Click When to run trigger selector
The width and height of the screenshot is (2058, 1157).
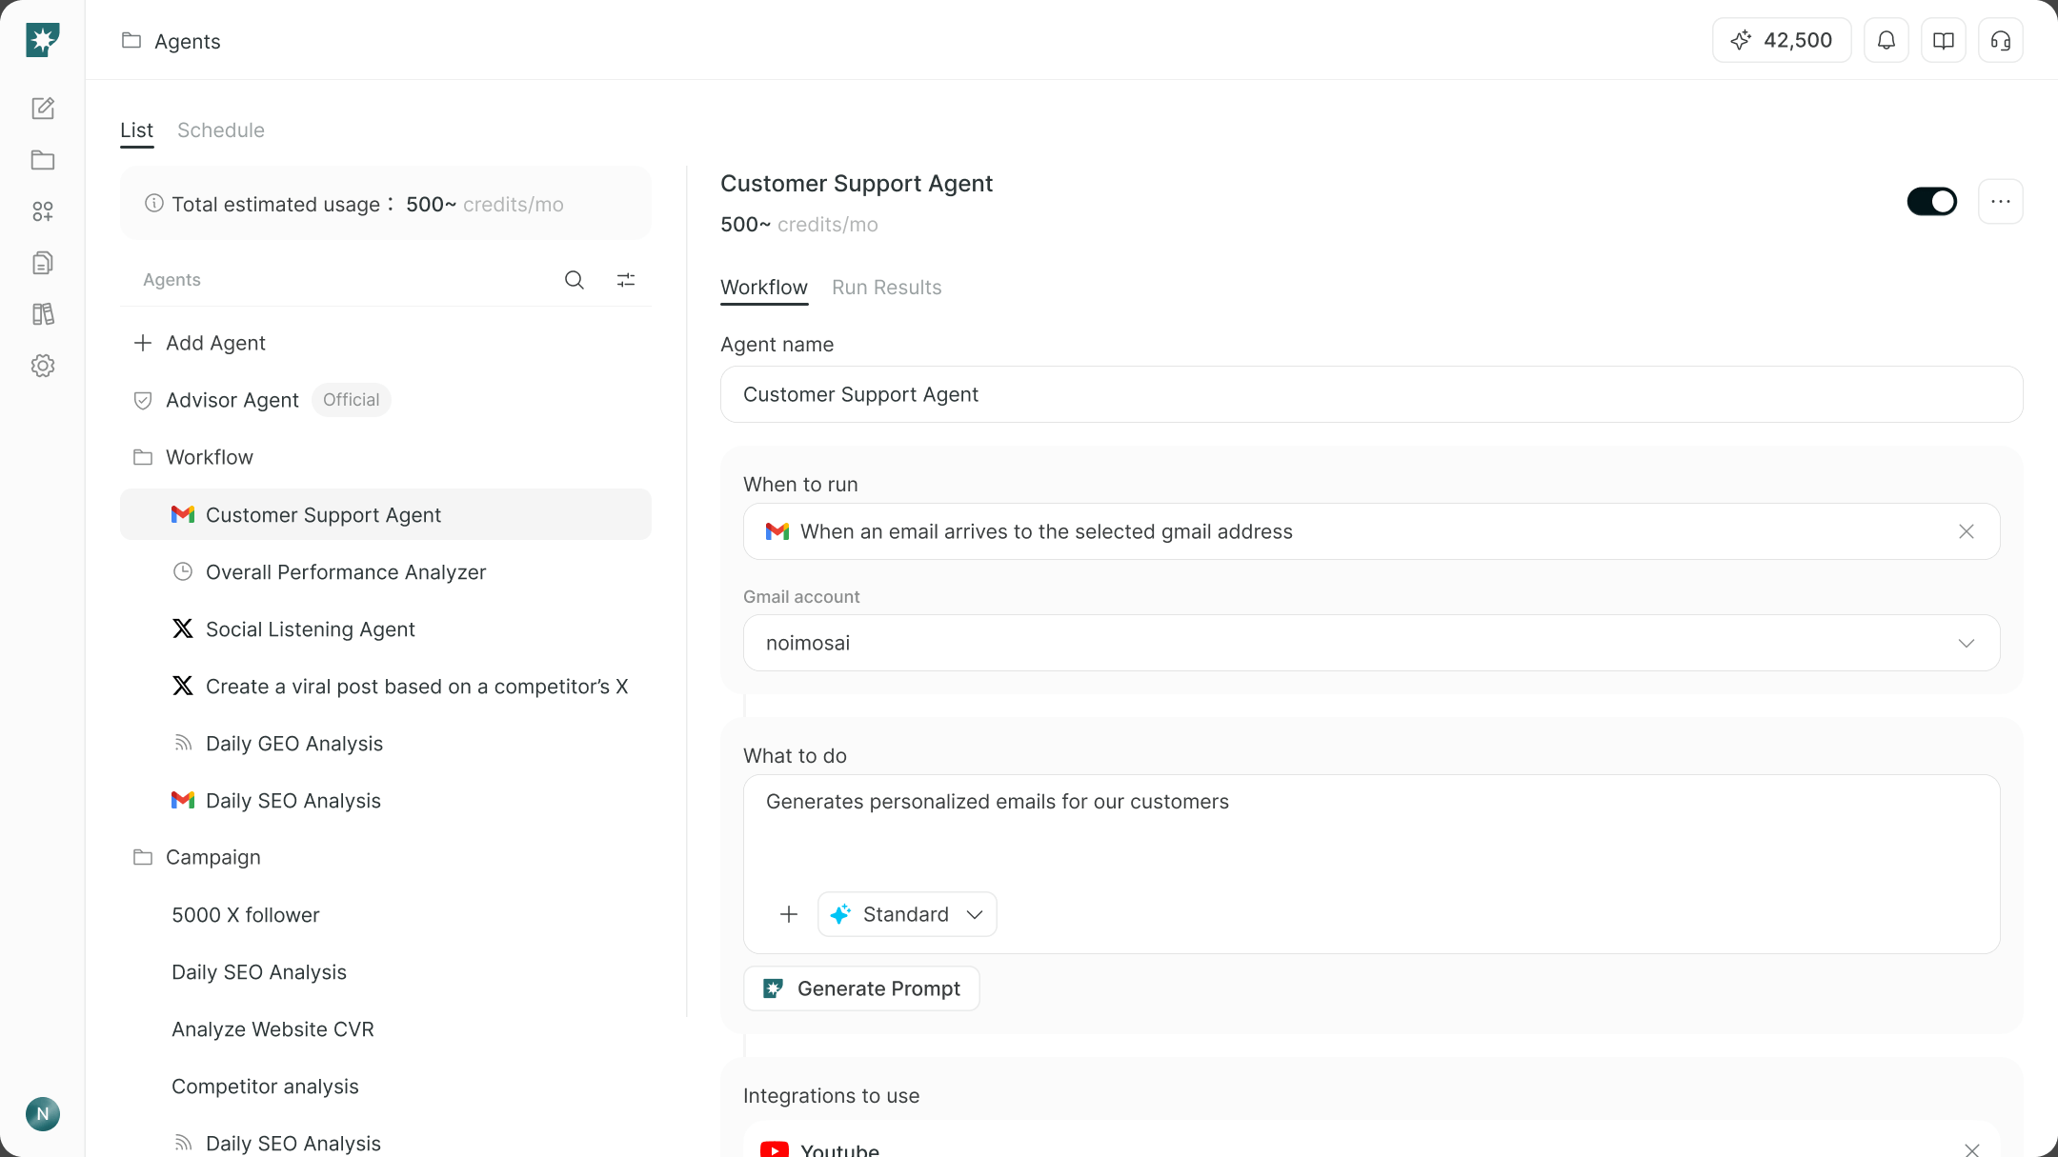coord(1371,531)
